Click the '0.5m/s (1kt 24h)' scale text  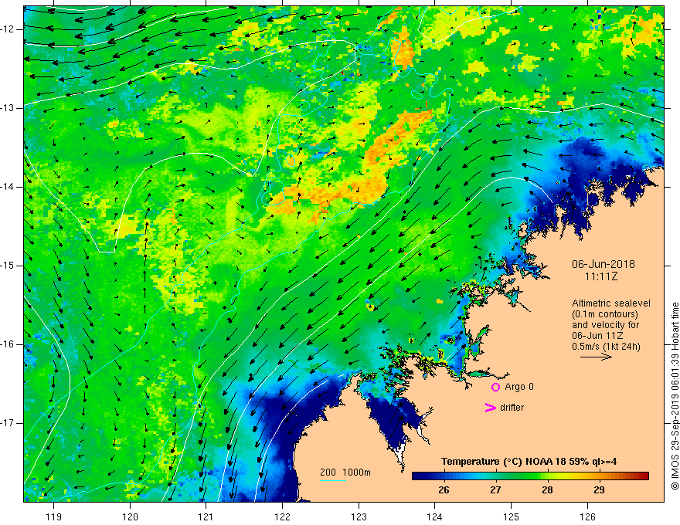click(607, 347)
